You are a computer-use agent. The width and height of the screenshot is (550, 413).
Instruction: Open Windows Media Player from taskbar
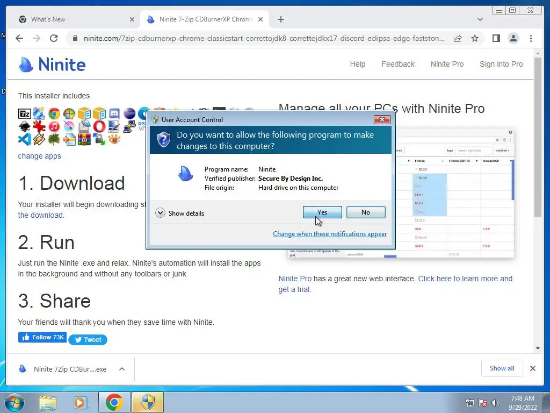coord(81,402)
